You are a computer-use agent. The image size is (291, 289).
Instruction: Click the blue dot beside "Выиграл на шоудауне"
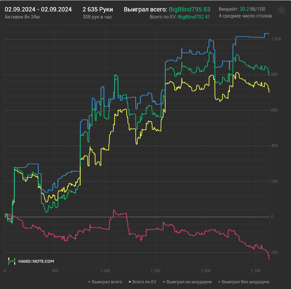pos(164,282)
